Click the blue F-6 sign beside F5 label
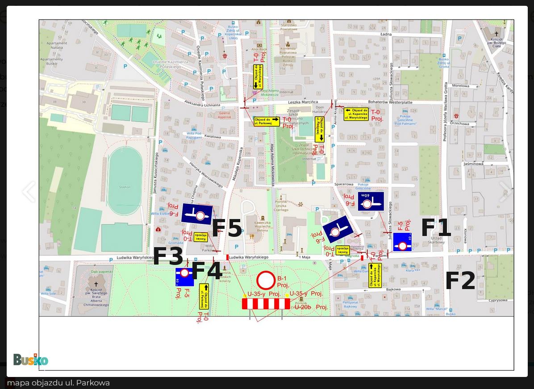The image size is (534, 389). (197, 214)
